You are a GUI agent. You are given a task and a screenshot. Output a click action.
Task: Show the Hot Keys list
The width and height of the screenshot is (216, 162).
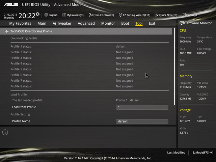[191, 15]
